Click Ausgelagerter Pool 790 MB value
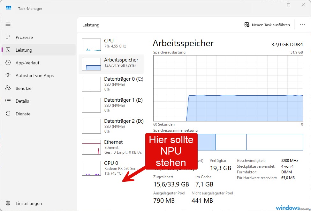Screen dimensions: 311x211 [x=164, y=200]
